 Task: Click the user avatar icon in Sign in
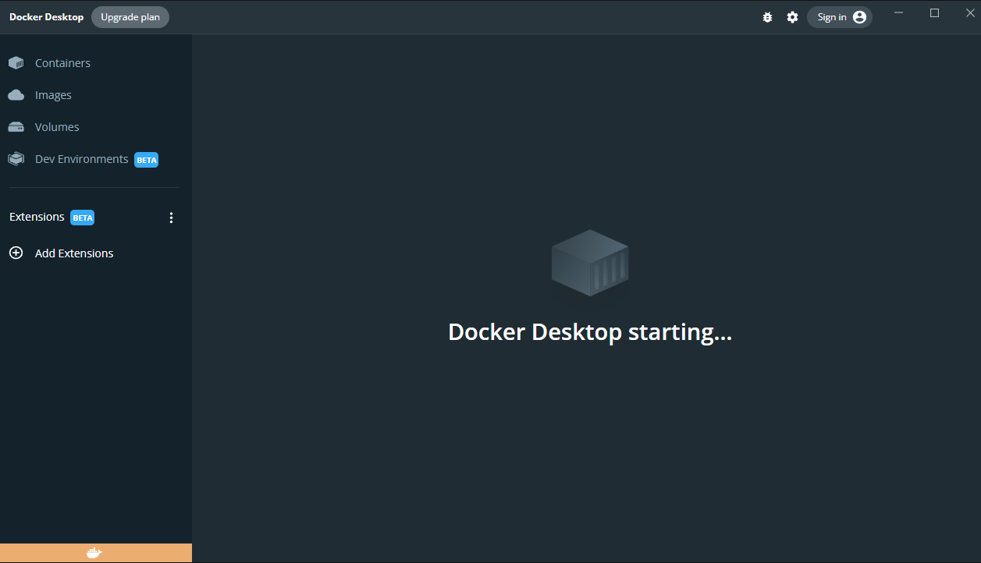point(859,17)
